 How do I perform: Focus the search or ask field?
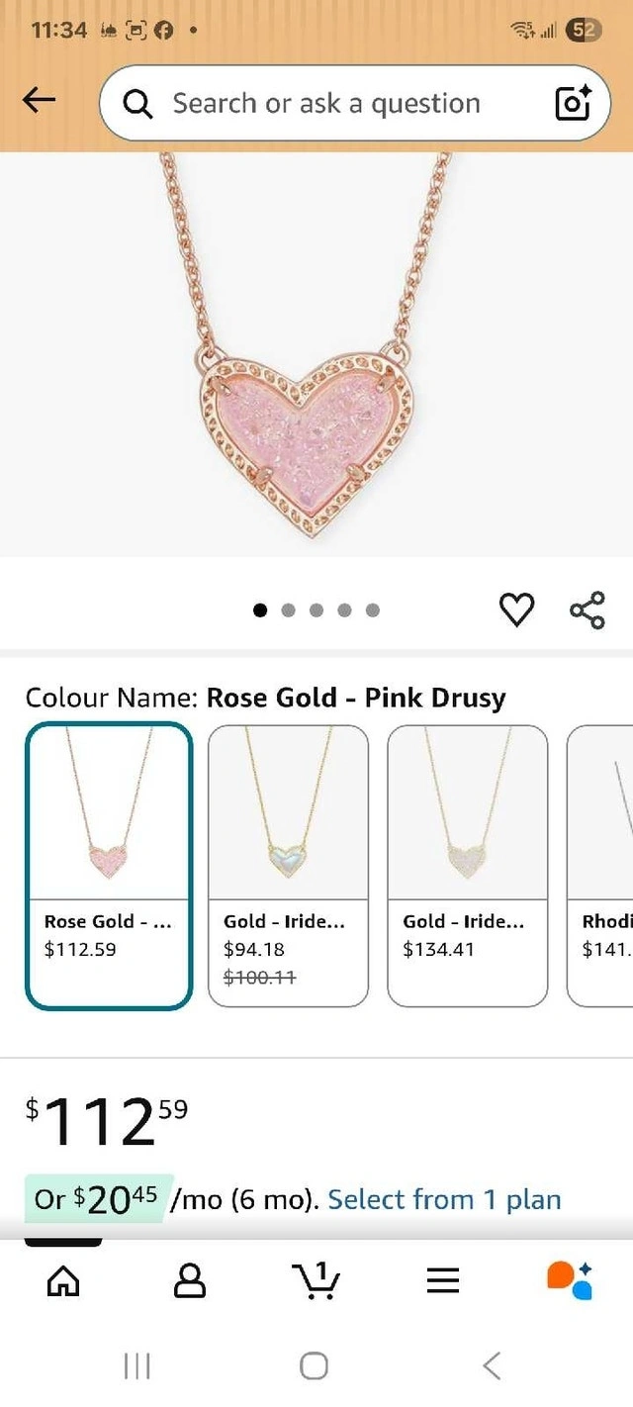click(336, 103)
